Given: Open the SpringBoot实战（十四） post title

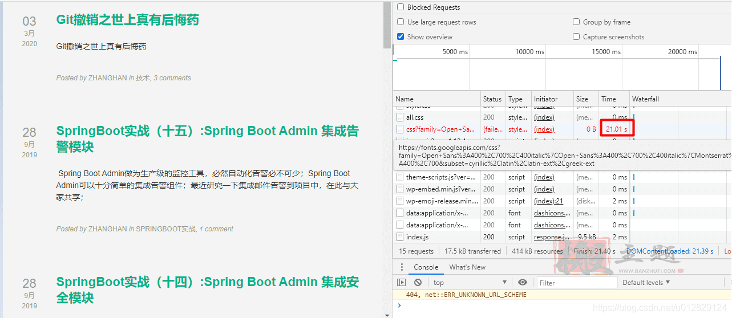Looking at the screenshot, I should [x=208, y=290].
